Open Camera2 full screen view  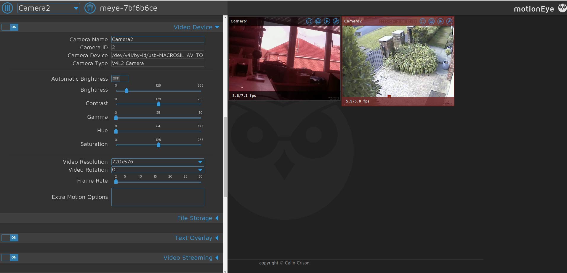click(x=423, y=21)
